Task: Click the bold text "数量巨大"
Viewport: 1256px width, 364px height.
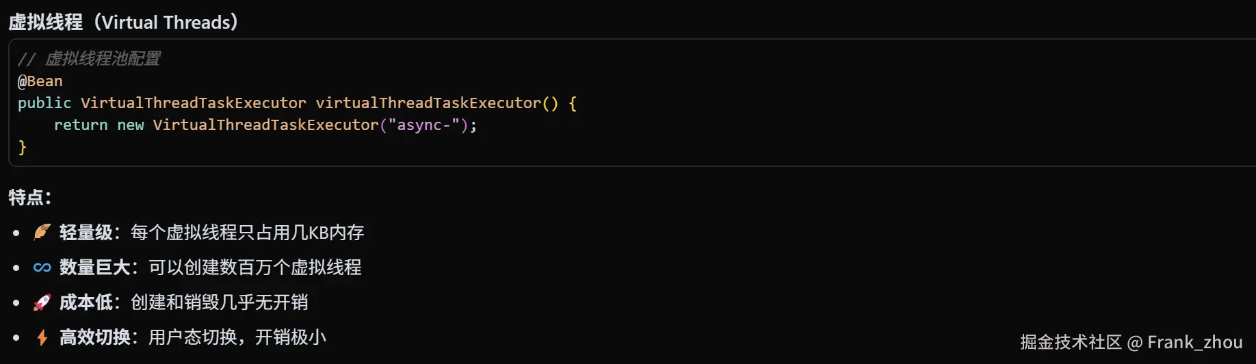Action: (94, 268)
